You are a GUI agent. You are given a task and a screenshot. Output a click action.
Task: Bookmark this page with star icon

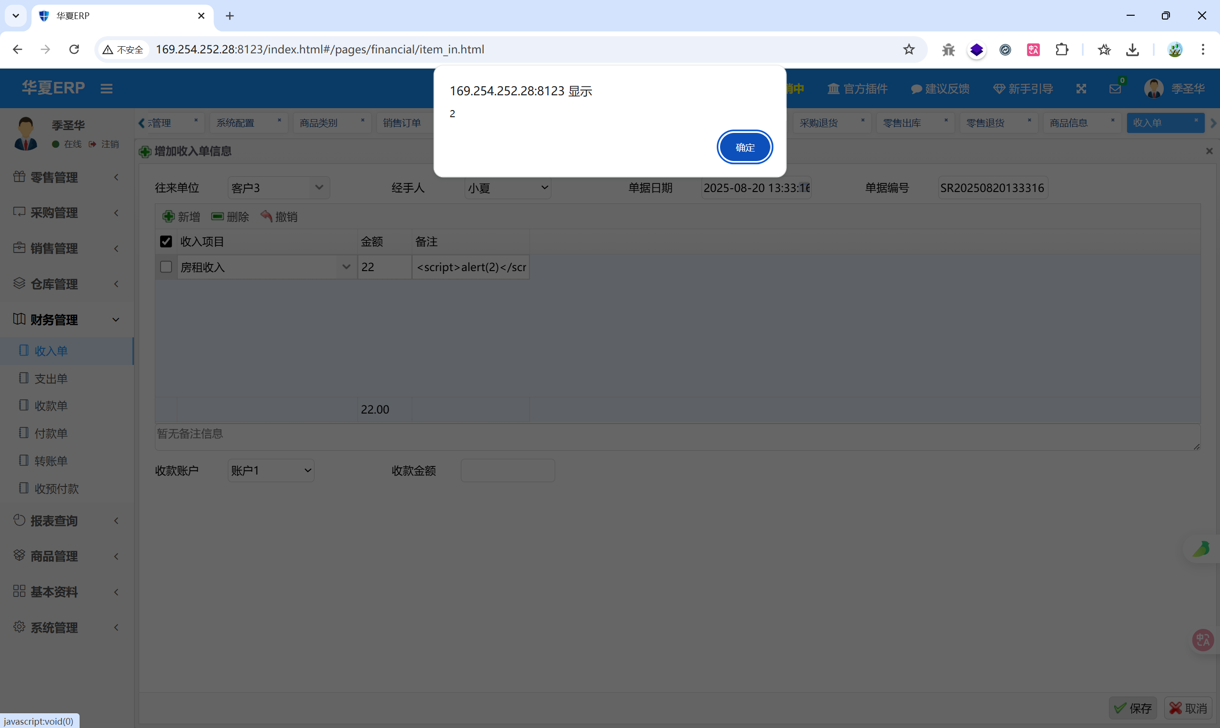(x=908, y=50)
